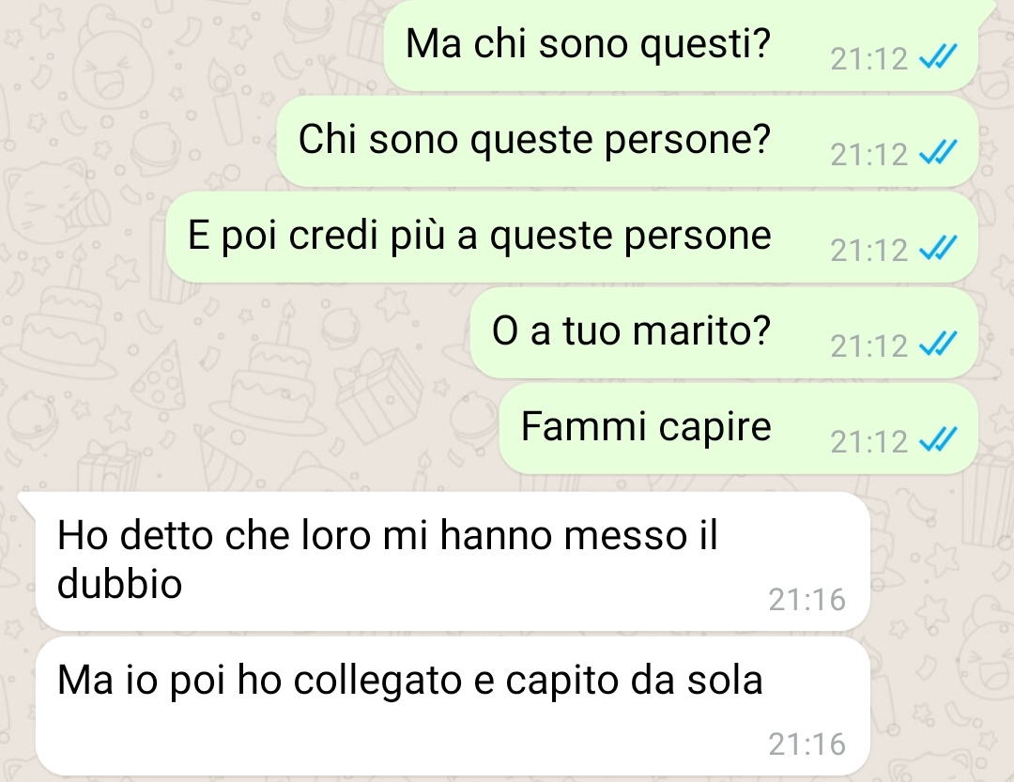The image size is (1014, 782).
Task: Select 'Ma io poi ho collegato' received message
Action: 453,706
